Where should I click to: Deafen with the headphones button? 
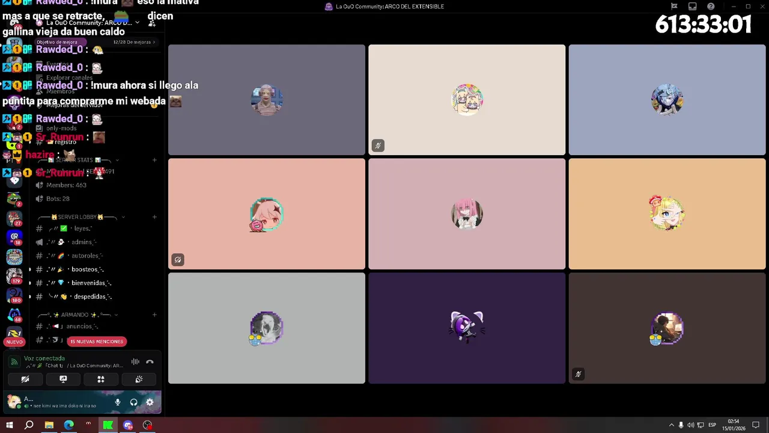coord(133,402)
